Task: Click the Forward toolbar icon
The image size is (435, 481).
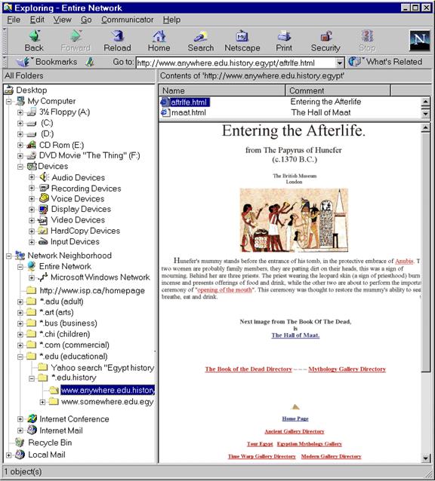Action: 76,36
